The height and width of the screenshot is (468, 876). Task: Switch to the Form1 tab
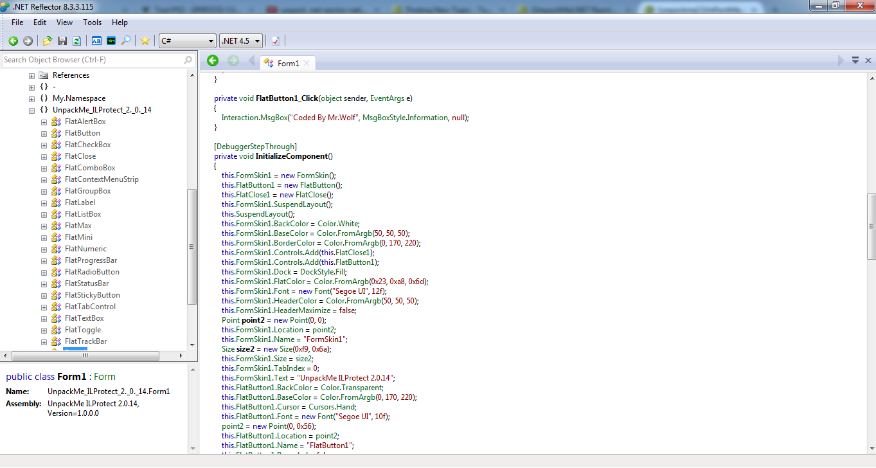click(x=288, y=63)
